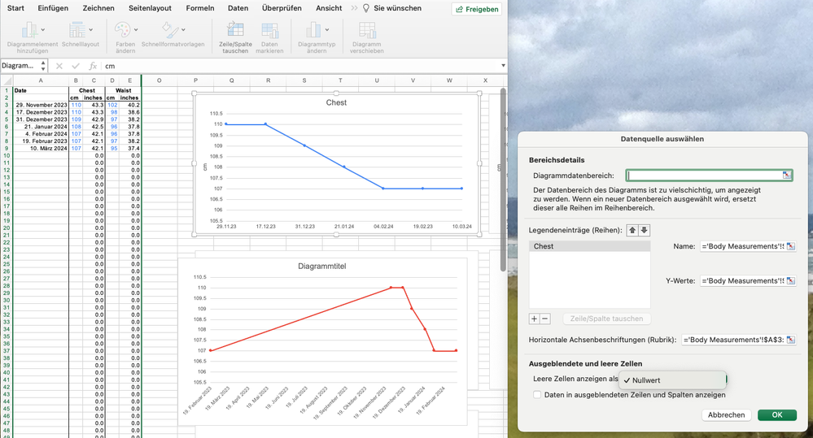Viewport: 813px width, 438px height.
Task: Click cell with date 29. November 2023
Action: (41, 105)
